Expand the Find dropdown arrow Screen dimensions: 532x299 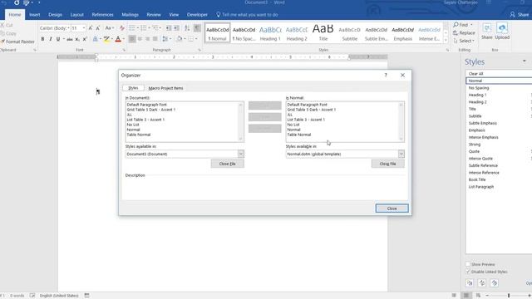pyautogui.click(x=471, y=25)
